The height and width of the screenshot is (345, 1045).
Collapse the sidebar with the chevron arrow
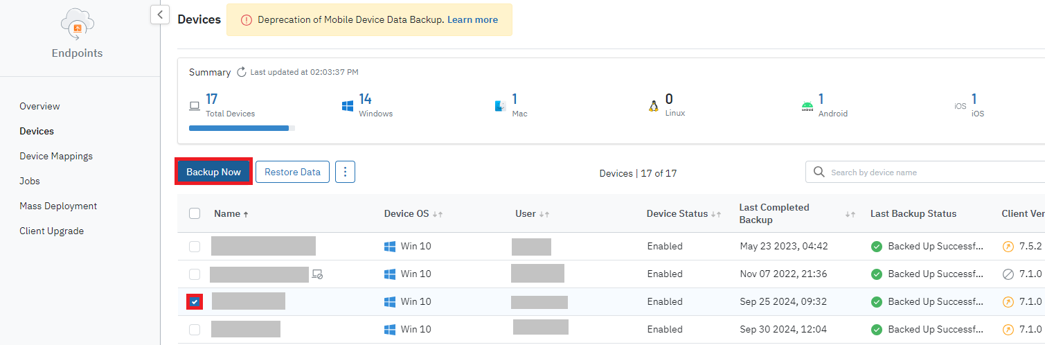160,14
